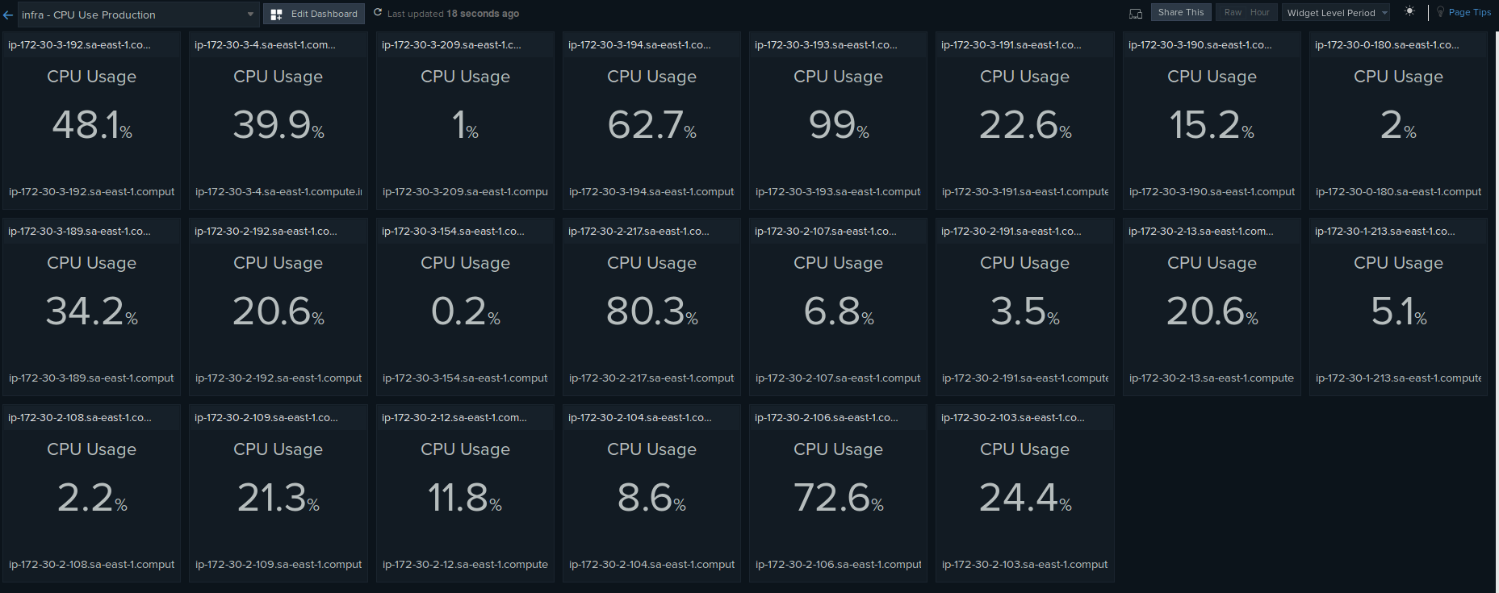Screen dimensions: 1499x593
Task: Click widget title ip-172-30-3-192 header
Action: [79, 45]
